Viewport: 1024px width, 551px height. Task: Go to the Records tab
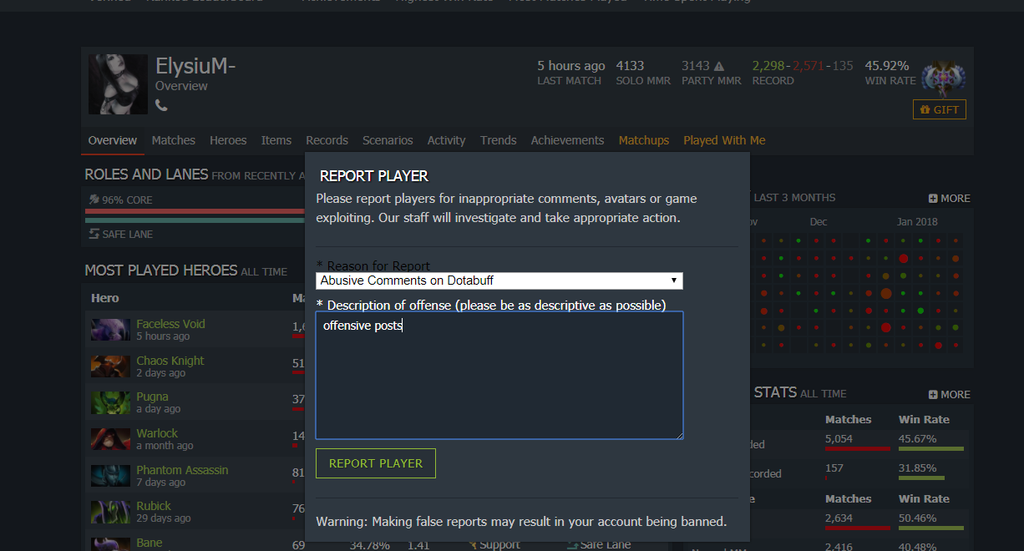[x=327, y=140]
